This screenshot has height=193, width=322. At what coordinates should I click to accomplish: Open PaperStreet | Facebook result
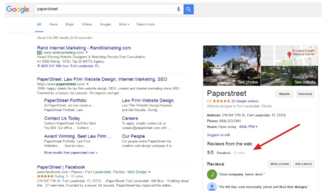tap(61, 167)
